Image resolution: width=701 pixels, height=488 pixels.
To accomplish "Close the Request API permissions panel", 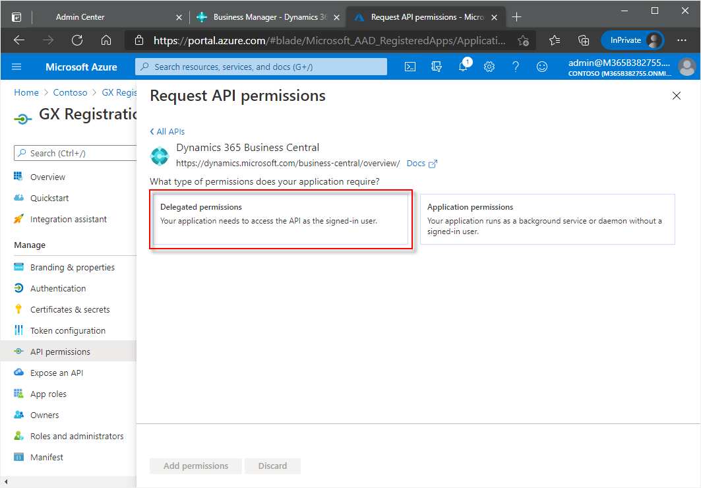I will tap(676, 96).
